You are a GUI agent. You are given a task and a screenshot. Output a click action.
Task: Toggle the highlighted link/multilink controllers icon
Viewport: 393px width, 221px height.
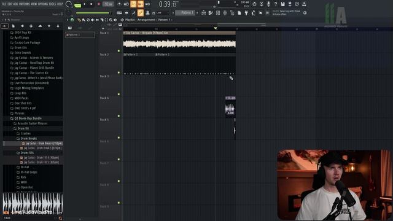[141, 12]
